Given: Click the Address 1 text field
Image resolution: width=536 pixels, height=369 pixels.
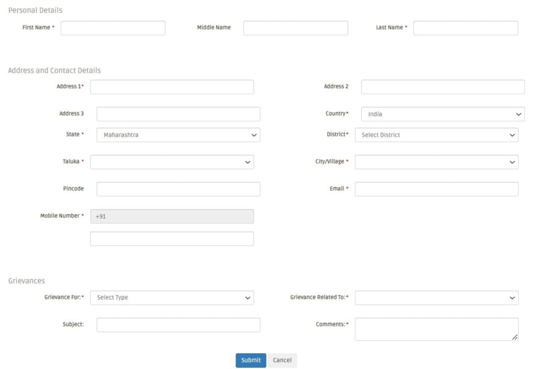Looking at the screenshot, I should [172, 87].
